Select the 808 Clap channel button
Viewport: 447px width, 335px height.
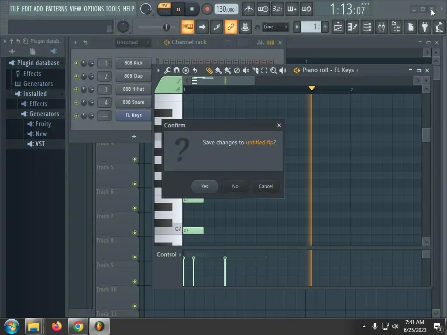(x=134, y=76)
